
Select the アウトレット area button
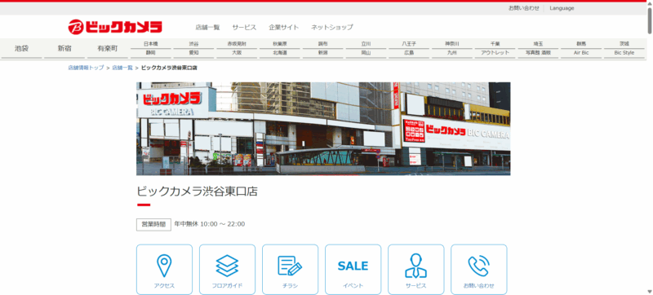(x=495, y=53)
